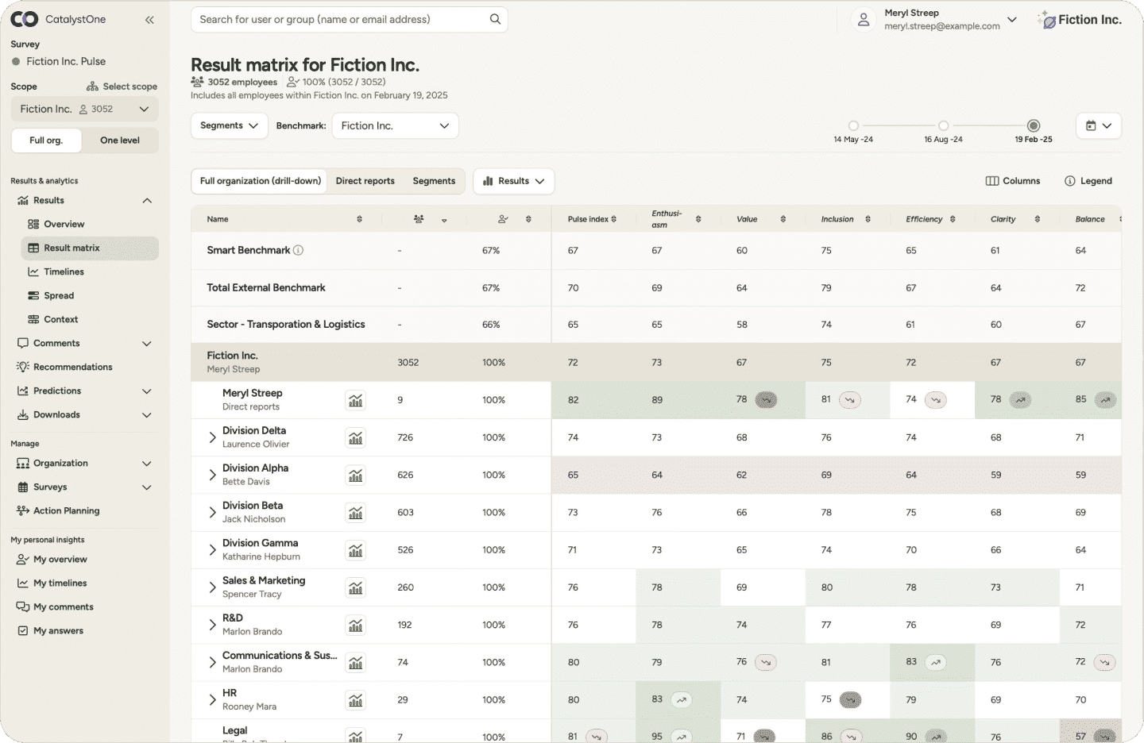Open chart icon for HR row
This screenshot has width=1144, height=743.
[356, 699]
